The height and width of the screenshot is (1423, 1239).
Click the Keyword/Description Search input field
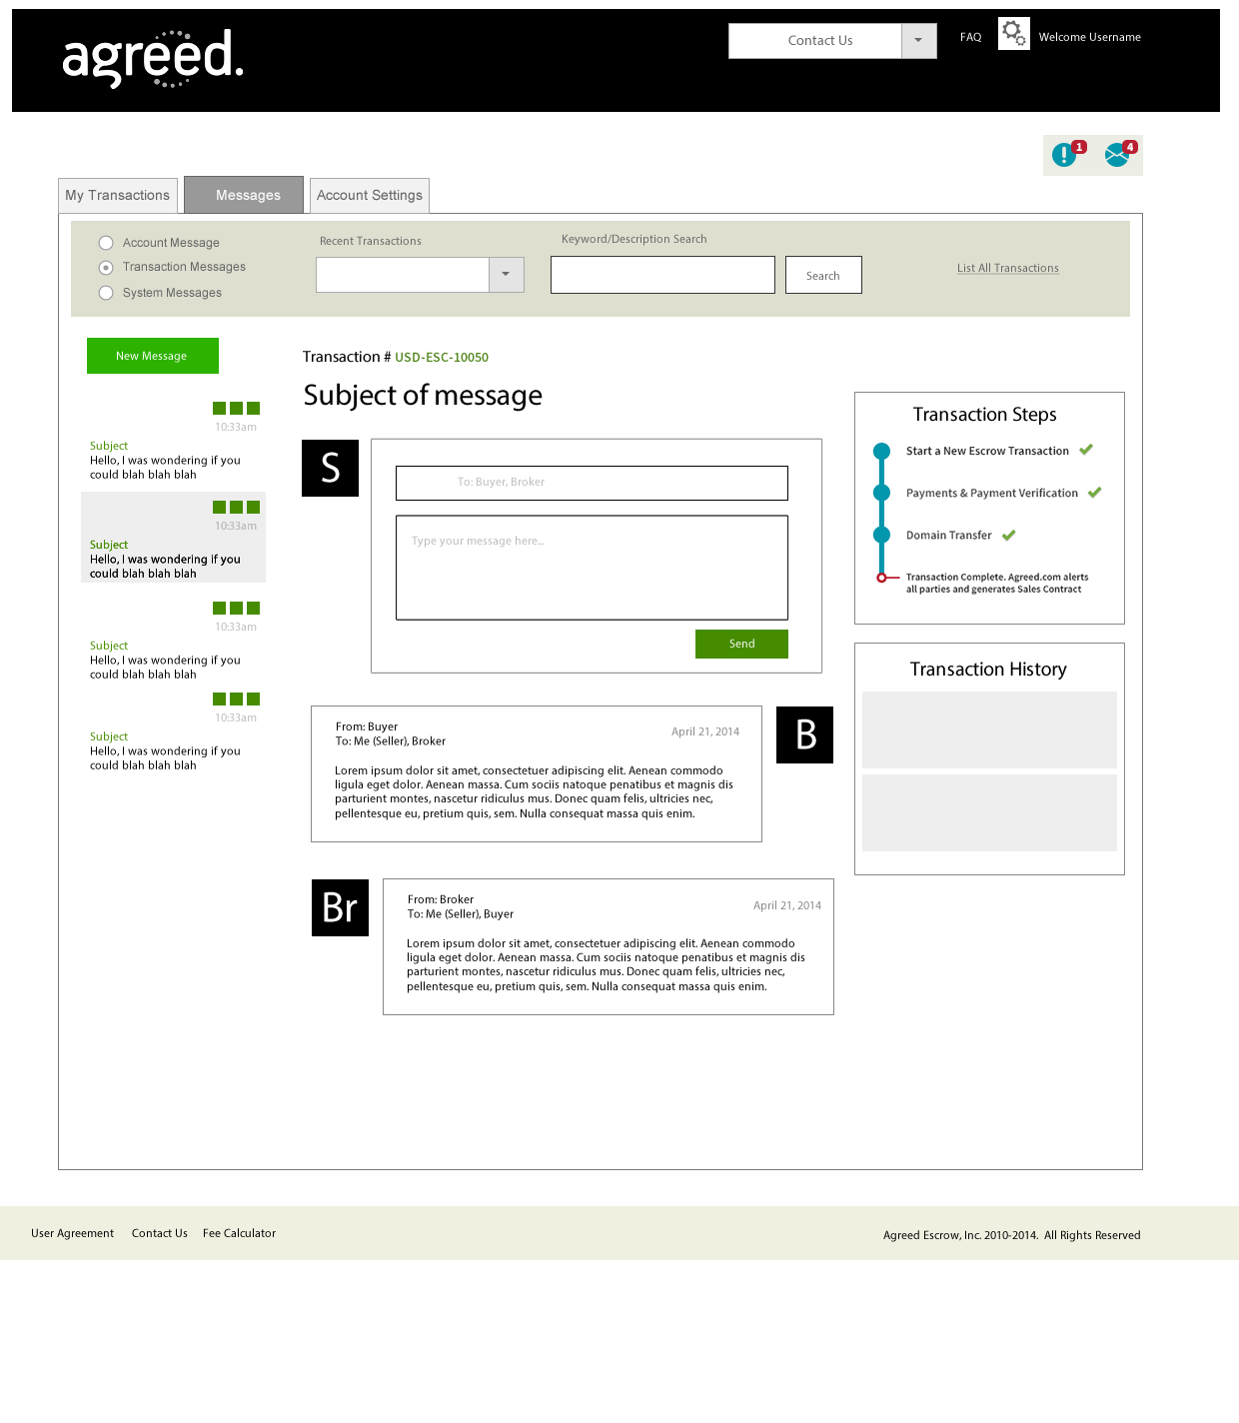pos(662,275)
